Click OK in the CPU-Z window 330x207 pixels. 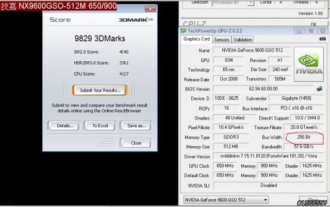[313, 24]
